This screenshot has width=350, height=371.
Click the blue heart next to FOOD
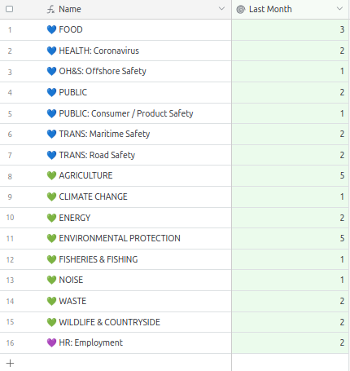click(x=51, y=29)
